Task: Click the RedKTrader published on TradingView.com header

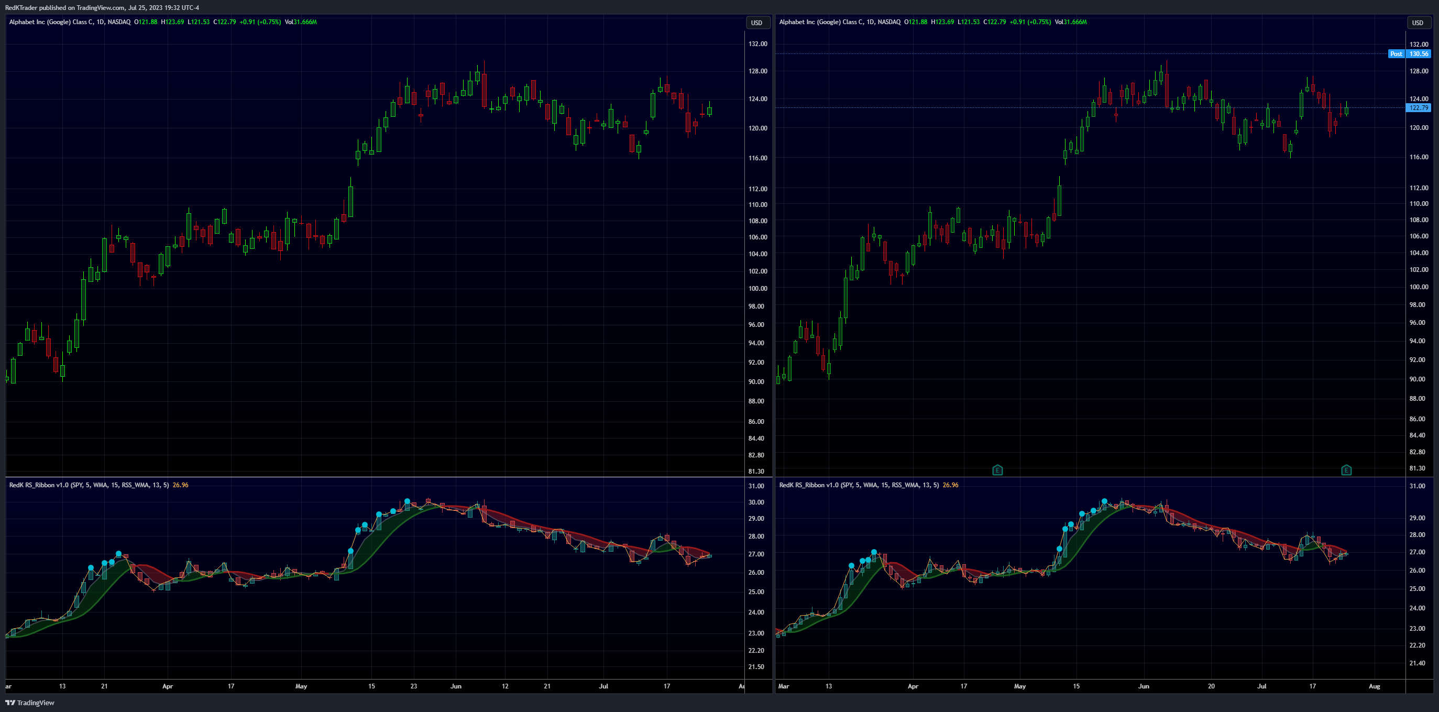Action: coord(102,7)
